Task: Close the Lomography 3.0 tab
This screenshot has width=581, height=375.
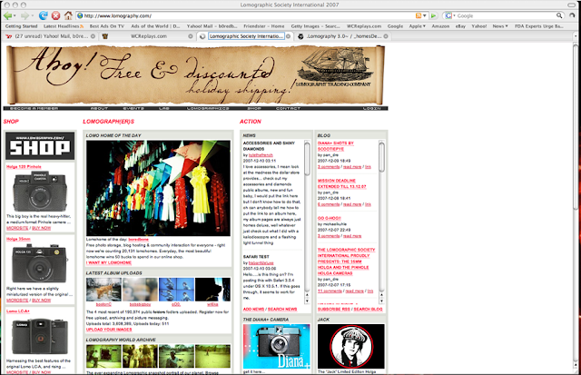Action: (x=386, y=36)
